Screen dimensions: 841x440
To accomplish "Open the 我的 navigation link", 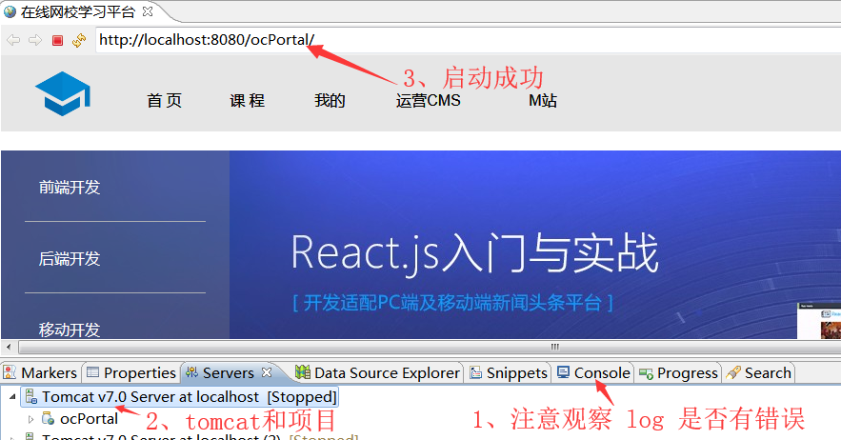I will (330, 100).
